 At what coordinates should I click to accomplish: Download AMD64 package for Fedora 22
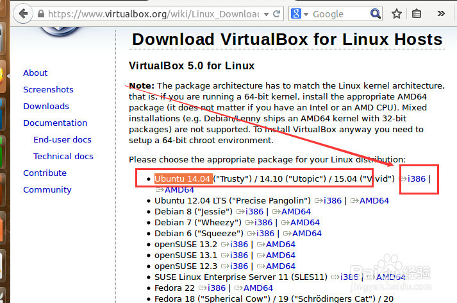(258, 288)
